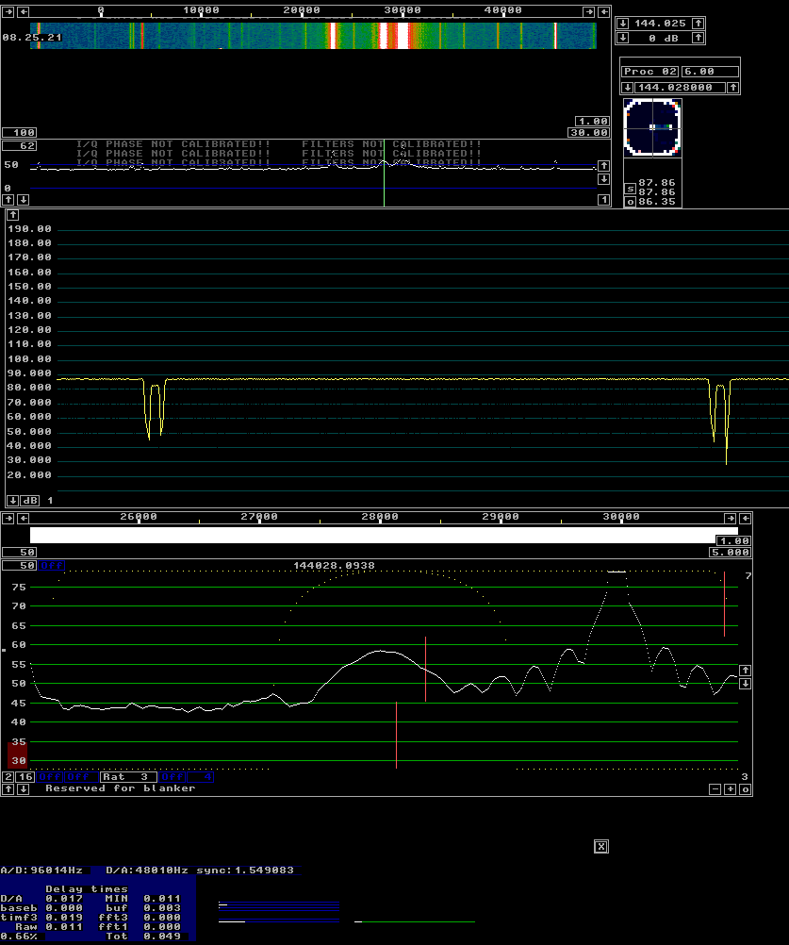Click the left-arrow near the high-resolution spectrum's top-left
Screen dimensions: 789x945
(24, 519)
